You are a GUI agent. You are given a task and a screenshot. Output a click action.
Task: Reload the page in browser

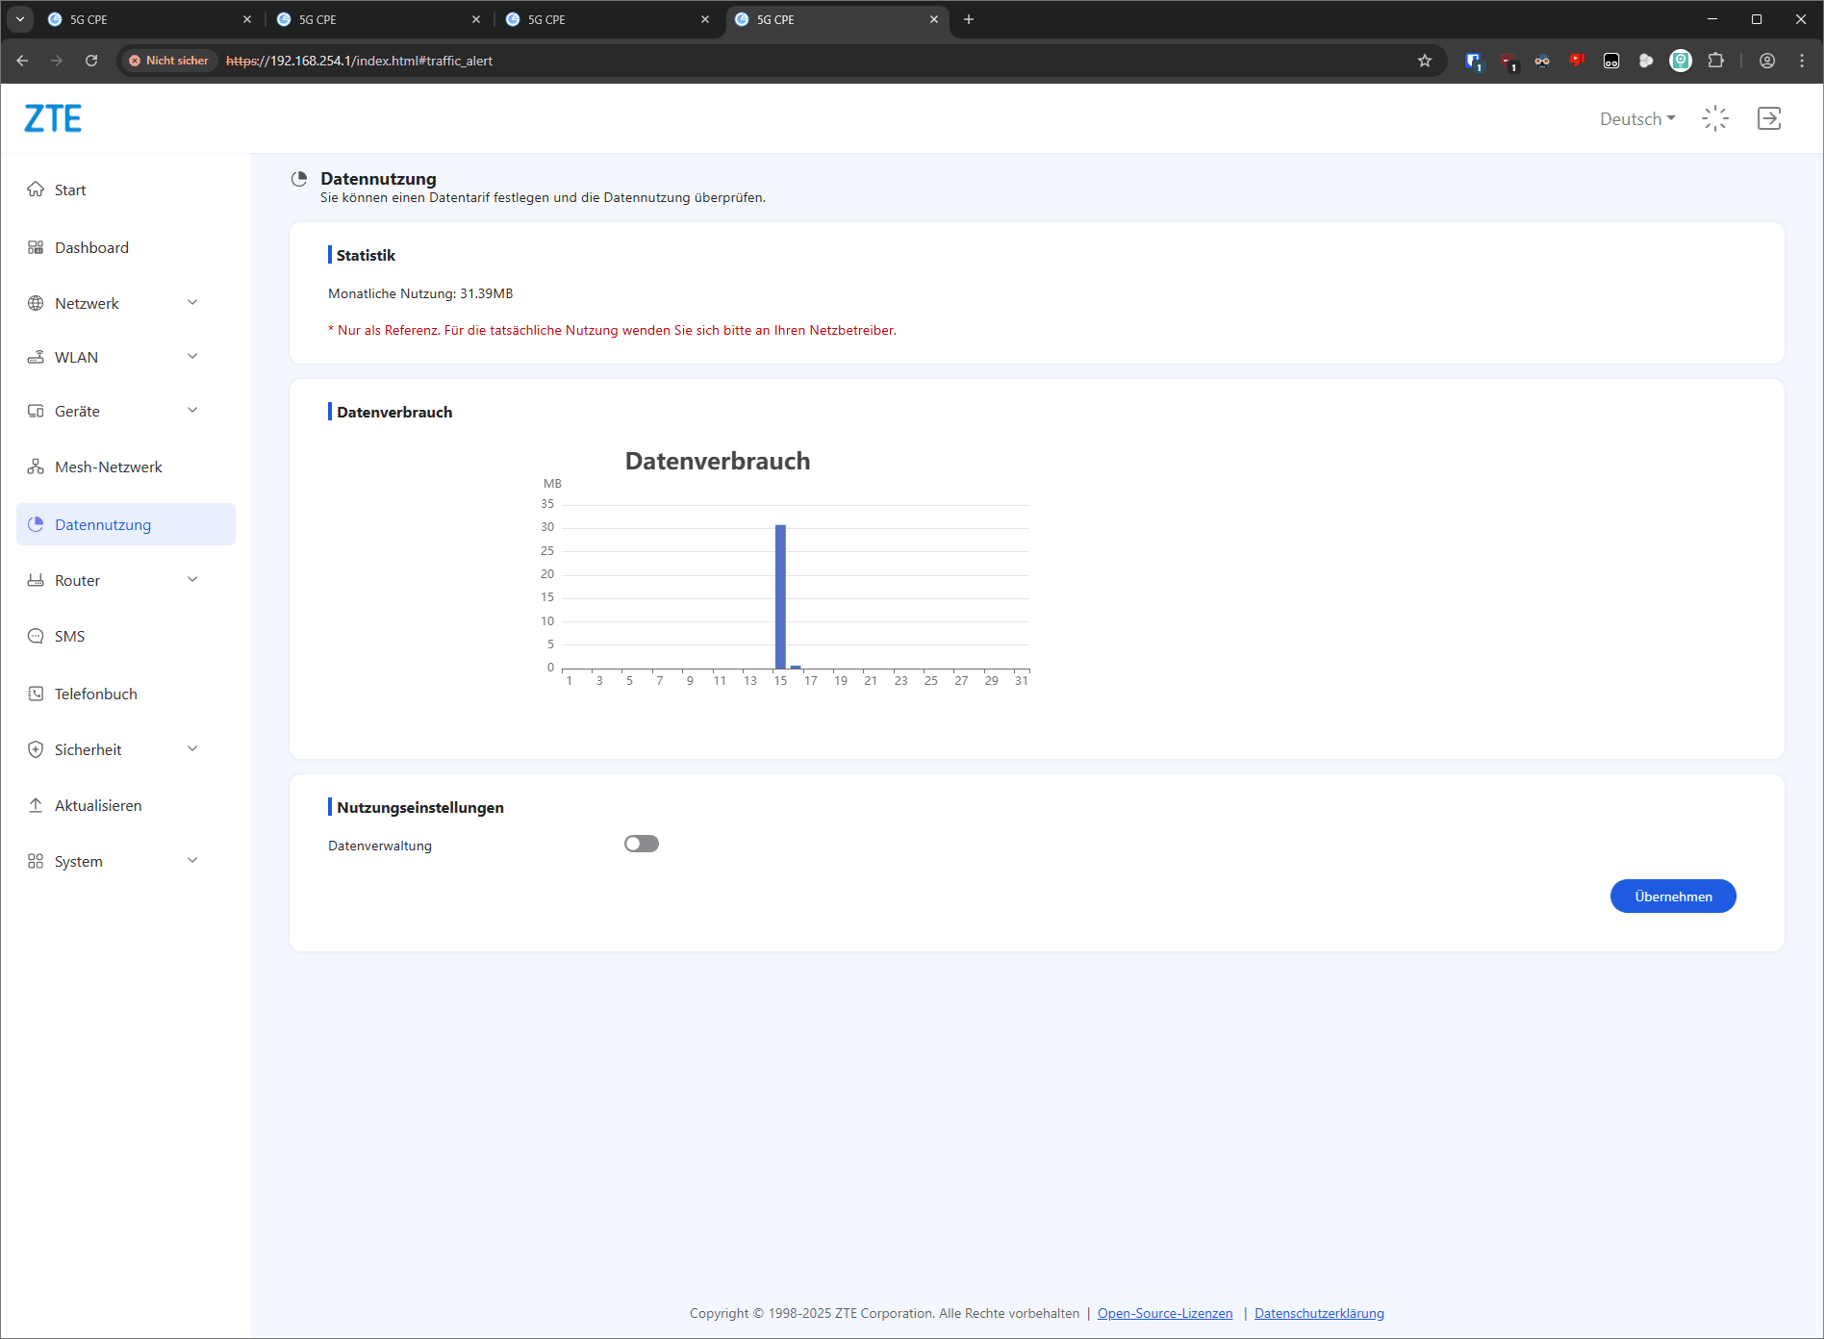(x=91, y=61)
